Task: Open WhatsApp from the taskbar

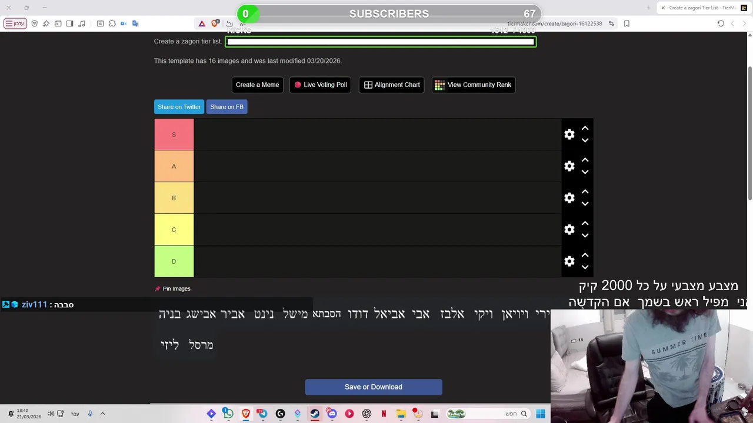Action: [x=228, y=414]
